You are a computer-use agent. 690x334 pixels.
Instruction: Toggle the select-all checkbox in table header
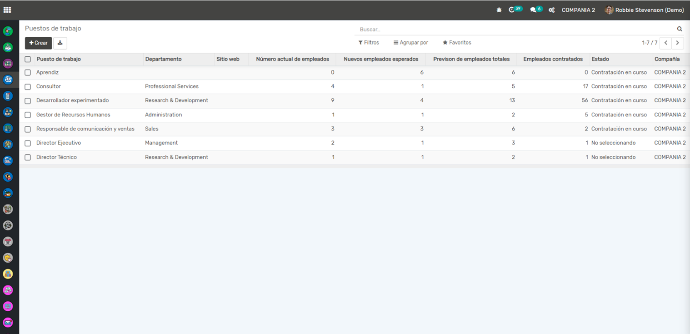point(28,59)
